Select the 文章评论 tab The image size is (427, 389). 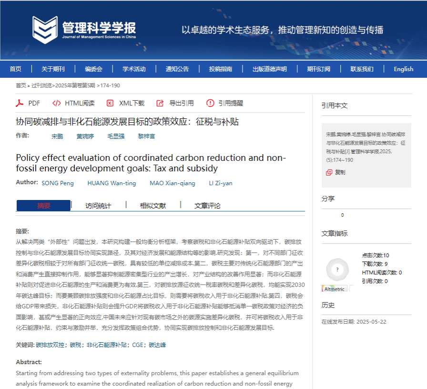[x=207, y=206]
